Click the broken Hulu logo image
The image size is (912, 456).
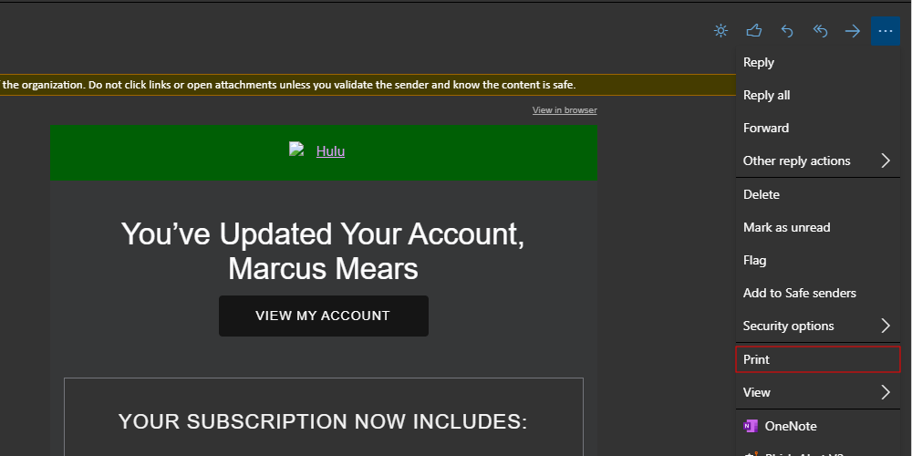[295, 150]
